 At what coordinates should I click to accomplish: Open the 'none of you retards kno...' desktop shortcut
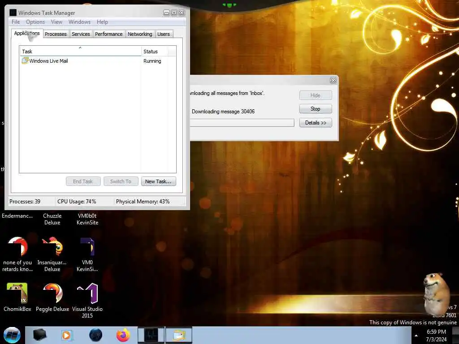coord(17,254)
